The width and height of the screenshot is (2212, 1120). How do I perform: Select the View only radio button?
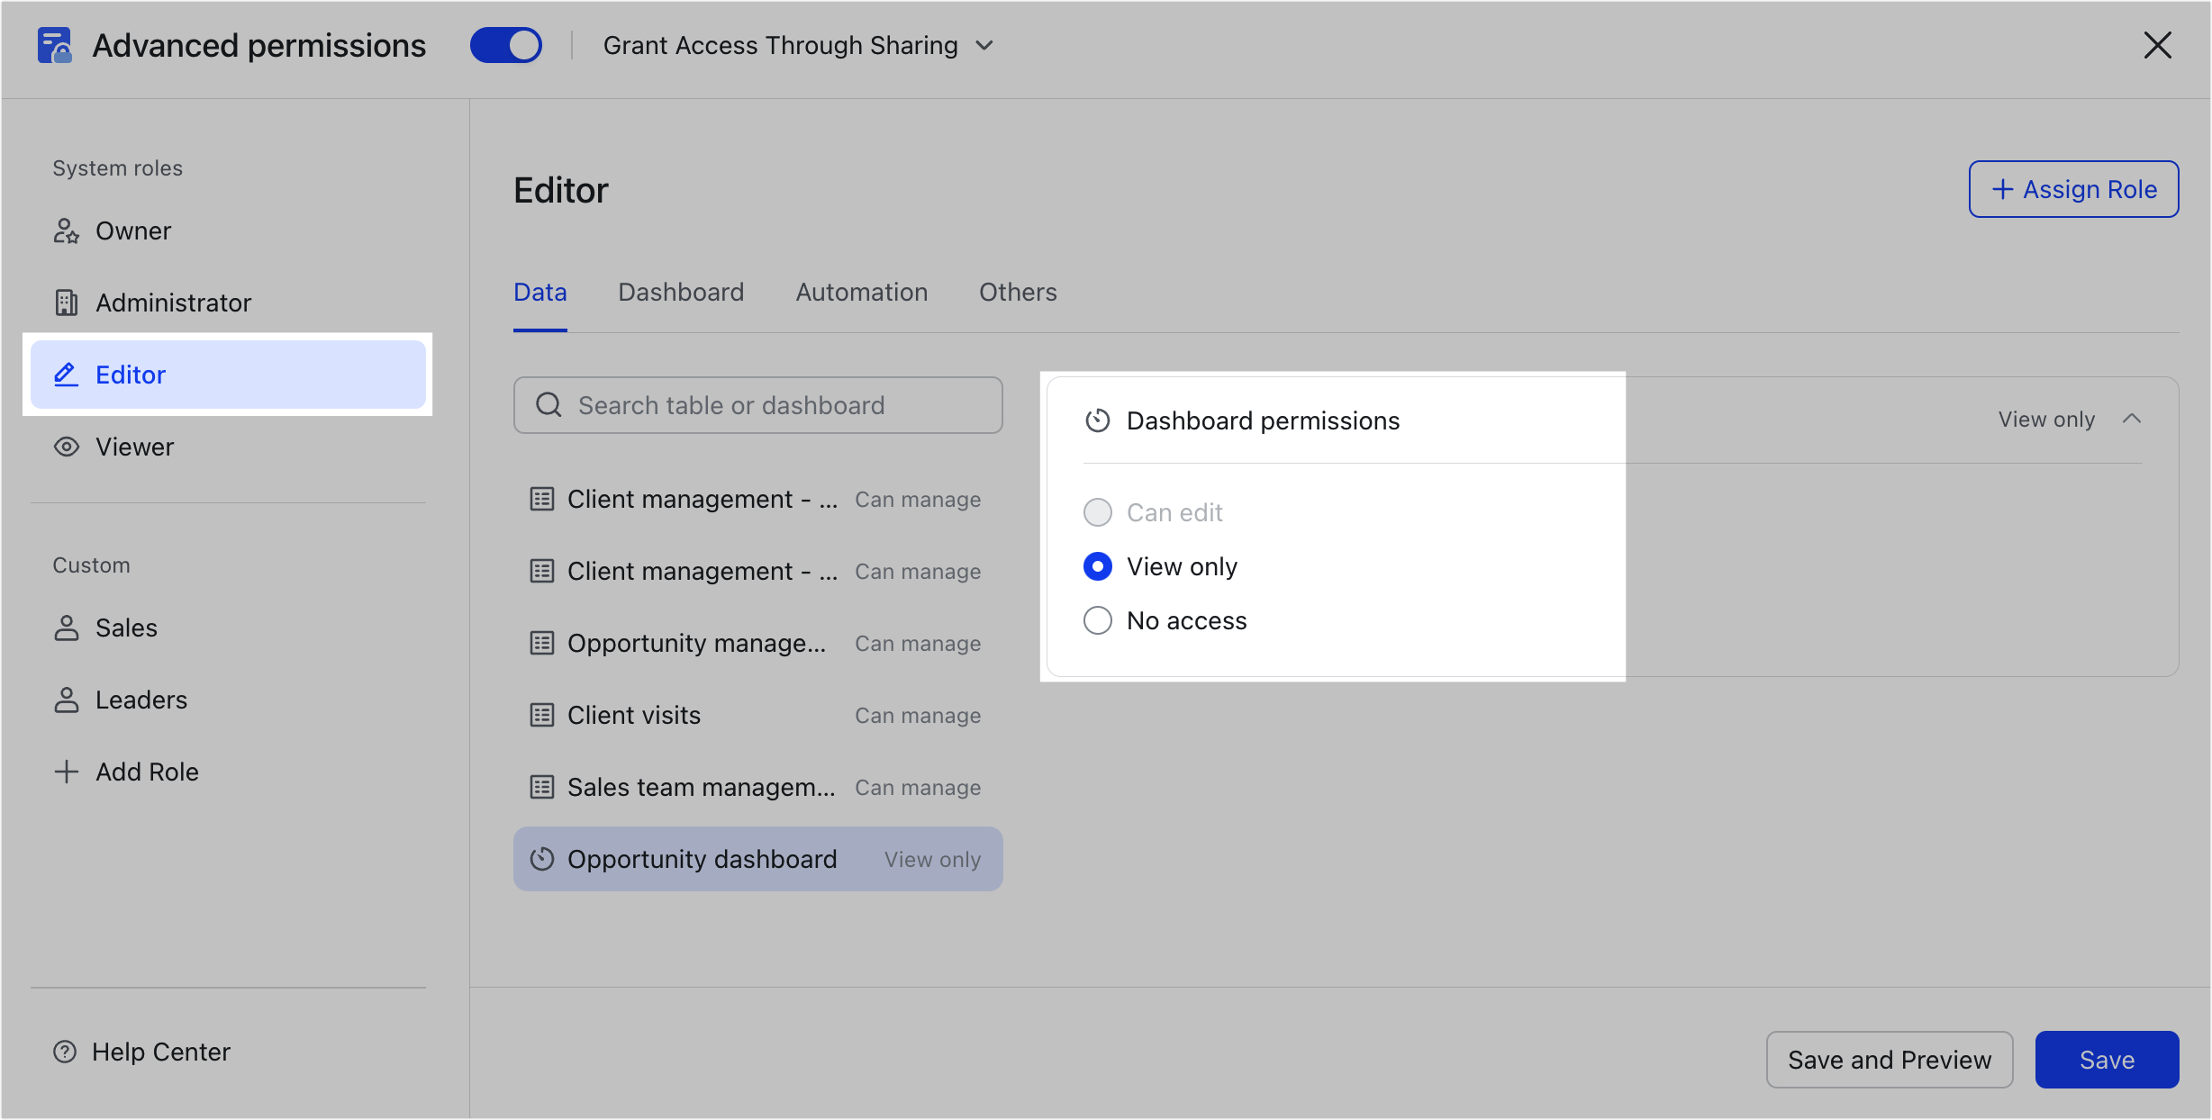(x=1097, y=566)
